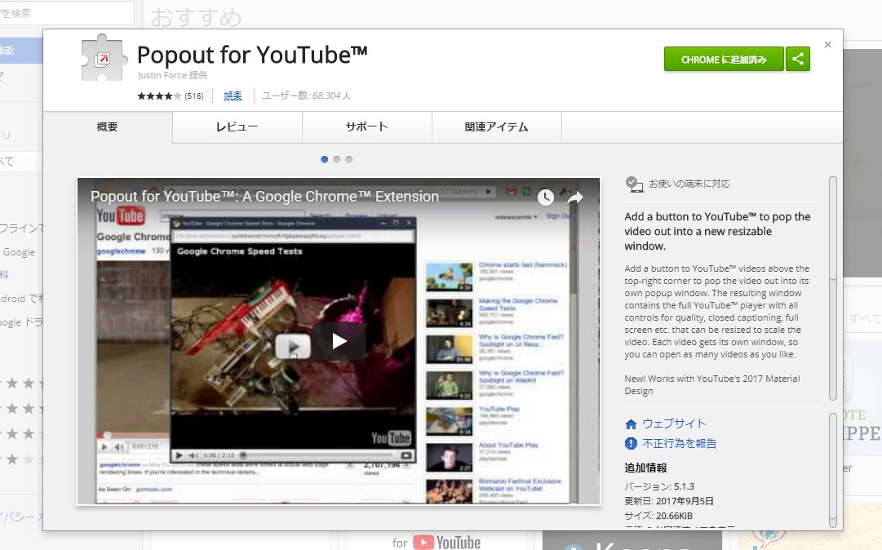Click 'お使いの端末に対応' text

click(689, 184)
